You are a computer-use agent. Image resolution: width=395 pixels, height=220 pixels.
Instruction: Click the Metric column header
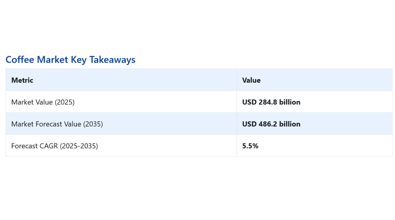tap(22, 80)
